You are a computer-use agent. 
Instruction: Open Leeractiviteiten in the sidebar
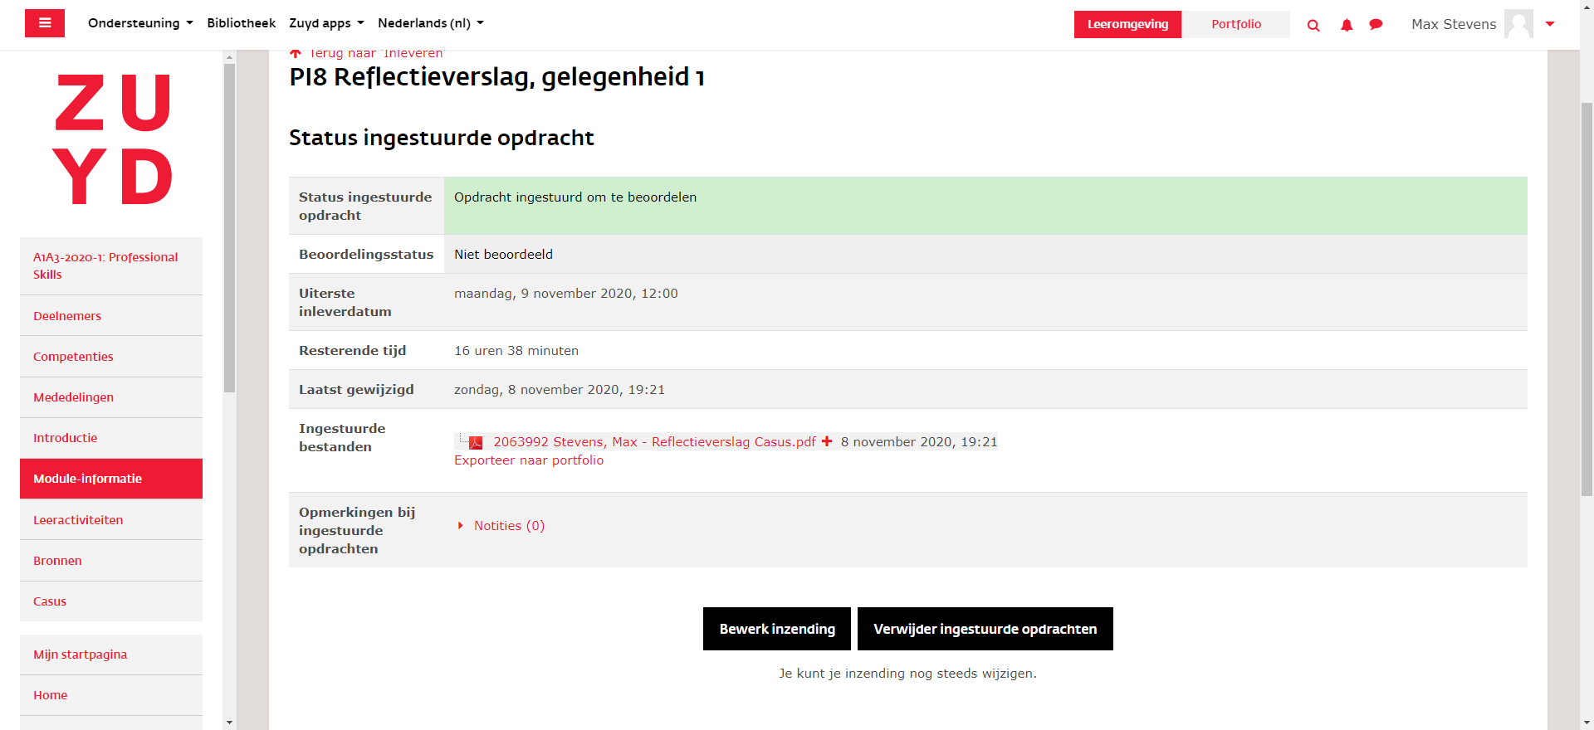[78, 520]
